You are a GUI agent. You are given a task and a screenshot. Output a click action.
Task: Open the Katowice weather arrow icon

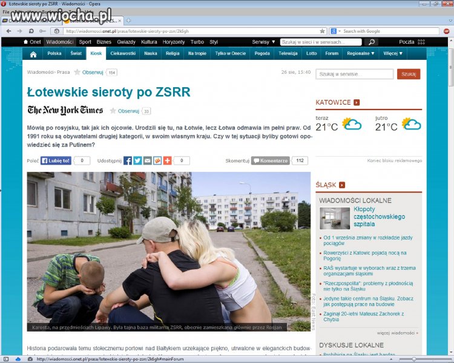click(x=357, y=102)
